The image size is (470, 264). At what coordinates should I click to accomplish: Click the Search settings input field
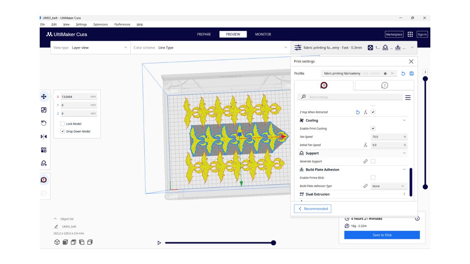354,97
